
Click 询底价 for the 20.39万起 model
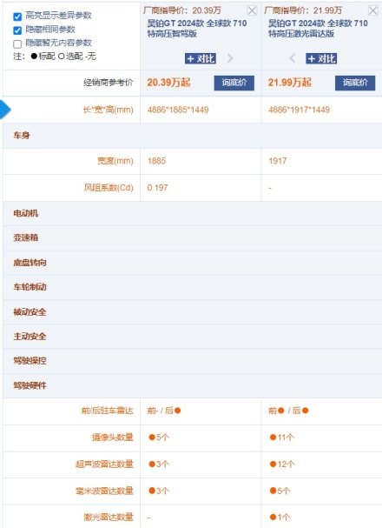click(234, 83)
